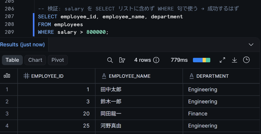Click the EMPLOYEE_NAME column header

[x=130, y=76]
